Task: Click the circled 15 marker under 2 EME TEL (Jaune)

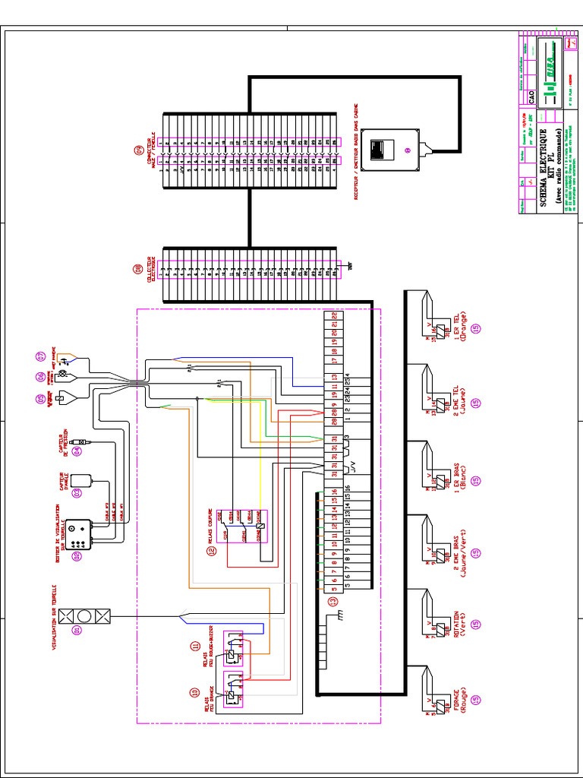Action: click(x=477, y=403)
